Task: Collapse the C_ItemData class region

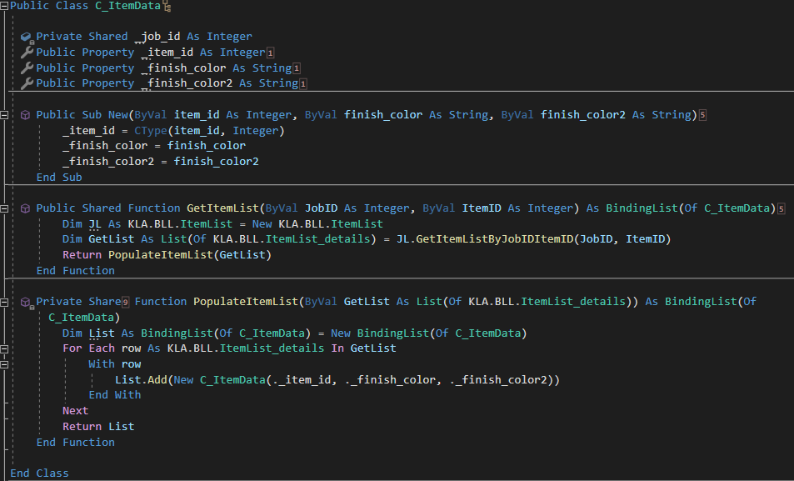Action: pos(4,6)
